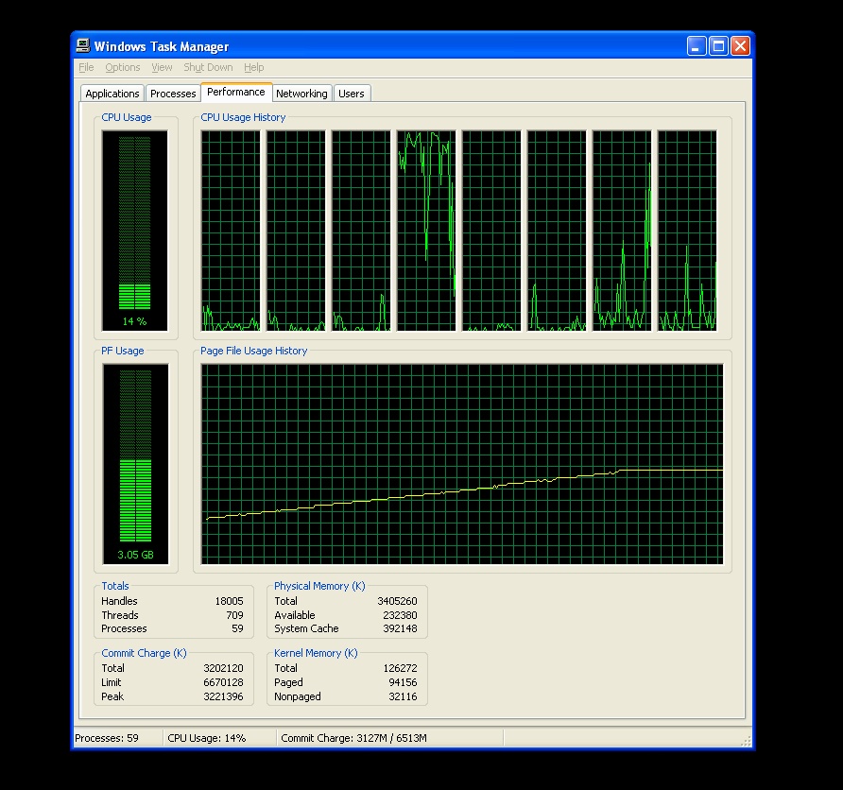
Task: Open the File menu
Action: point(86,67)
